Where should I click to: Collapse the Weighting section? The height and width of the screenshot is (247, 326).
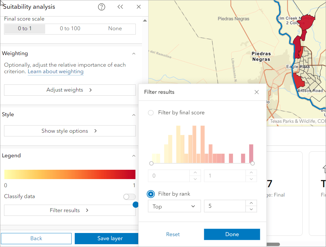(134, 54)
